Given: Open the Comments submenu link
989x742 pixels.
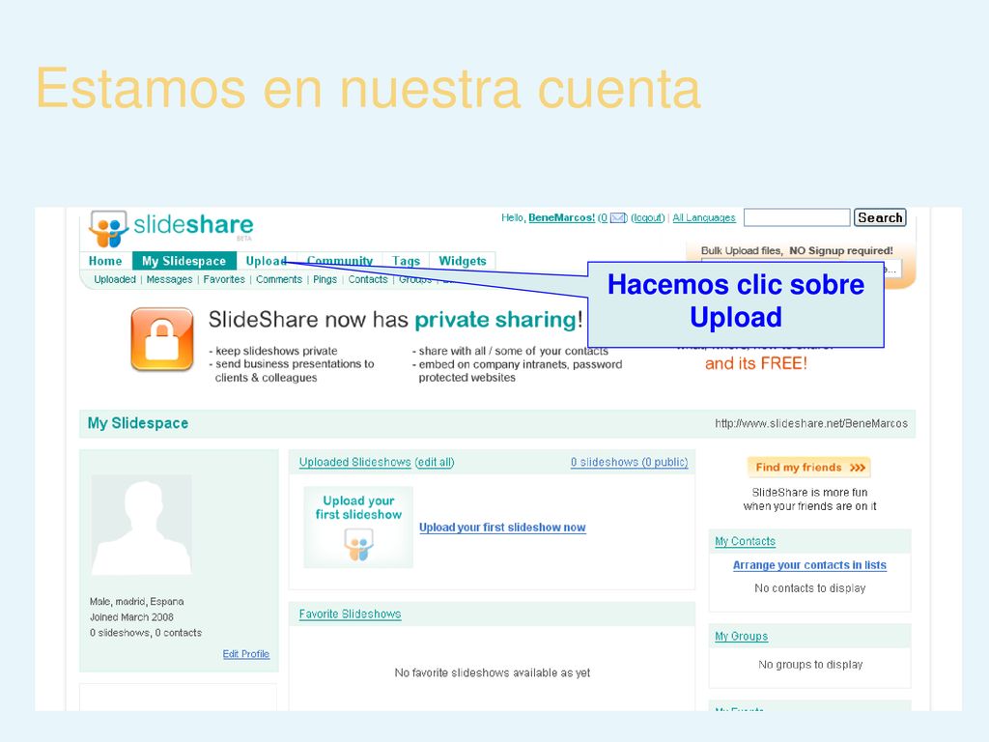Looking at the screenshot, I should [279, 279].
